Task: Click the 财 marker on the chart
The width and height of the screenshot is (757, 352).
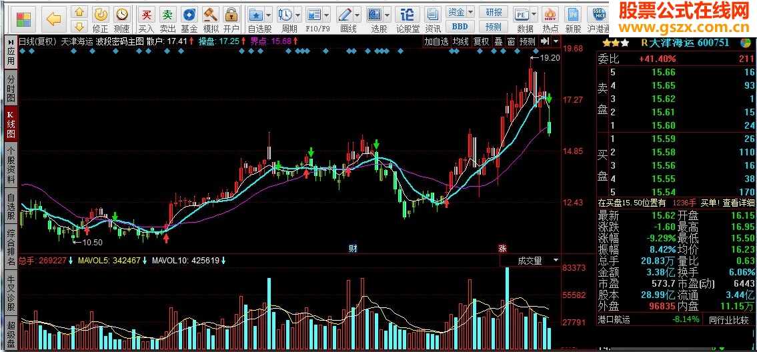Action: coord(353,249)
